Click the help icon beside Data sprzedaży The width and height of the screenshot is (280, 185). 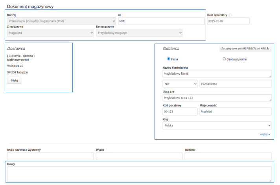click(x=230, y=15)
